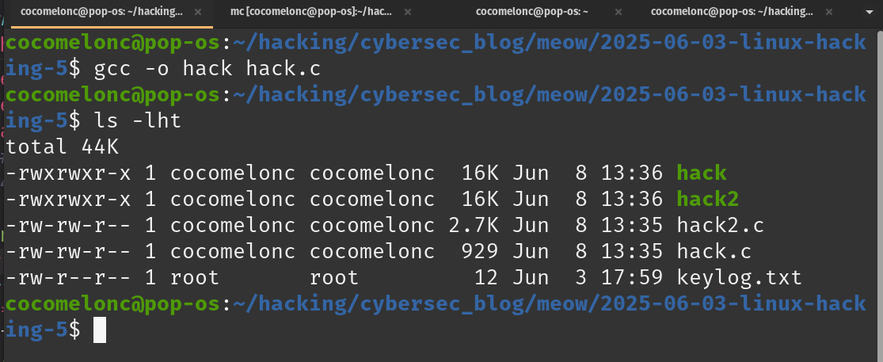The height and width of the screenshot is (362, 883).
Task: Click the terminal cursor block at prompt
Action: point(100,330)
